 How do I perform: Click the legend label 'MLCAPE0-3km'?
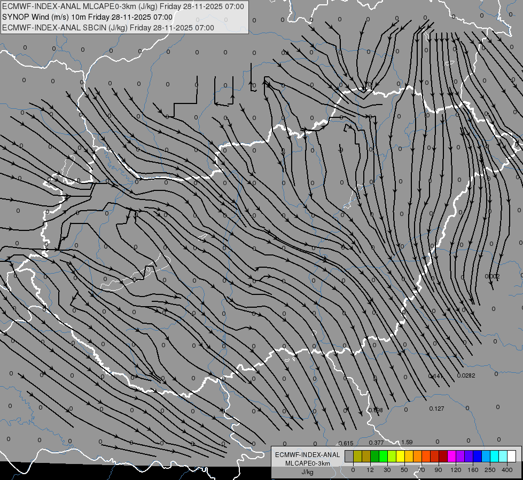[307, 463]
